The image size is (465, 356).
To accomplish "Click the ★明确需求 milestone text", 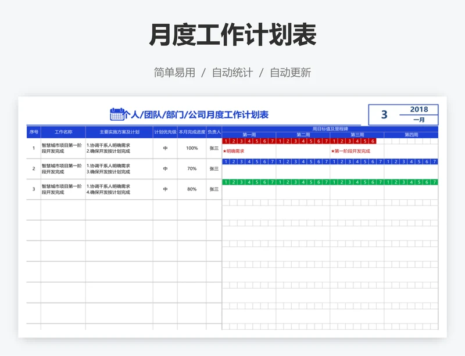I will [x=234, y=151].
